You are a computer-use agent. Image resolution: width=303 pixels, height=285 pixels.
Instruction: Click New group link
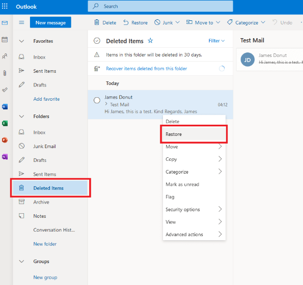45,277
